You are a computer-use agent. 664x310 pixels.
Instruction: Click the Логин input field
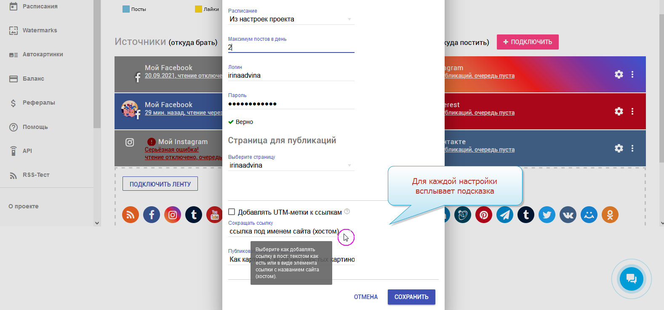(291, 76)
